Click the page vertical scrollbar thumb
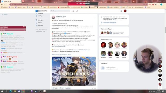This screenshot has width=166, height=93. pyautogui.click(x=165, y=30)
